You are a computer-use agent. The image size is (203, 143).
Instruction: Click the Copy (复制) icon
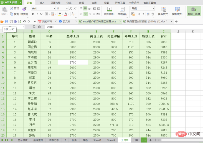coord(12,14)
